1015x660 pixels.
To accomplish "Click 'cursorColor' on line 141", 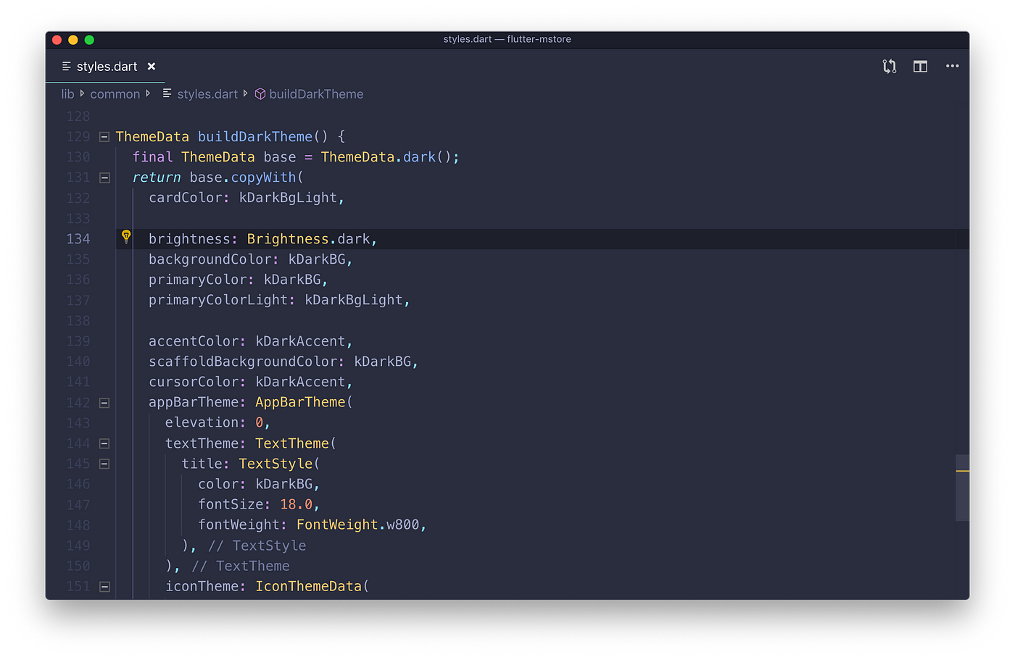I will 194,382.
